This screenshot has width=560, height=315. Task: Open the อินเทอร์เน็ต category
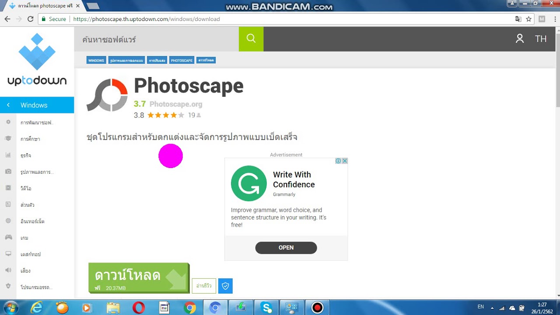32,221
